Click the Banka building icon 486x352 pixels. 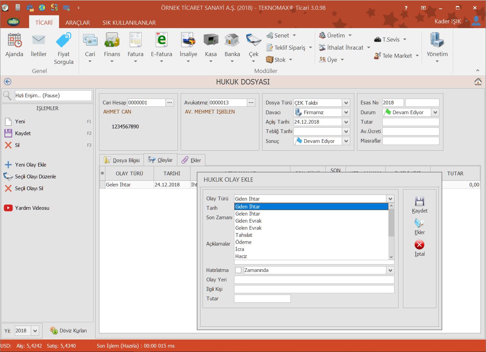232,40
